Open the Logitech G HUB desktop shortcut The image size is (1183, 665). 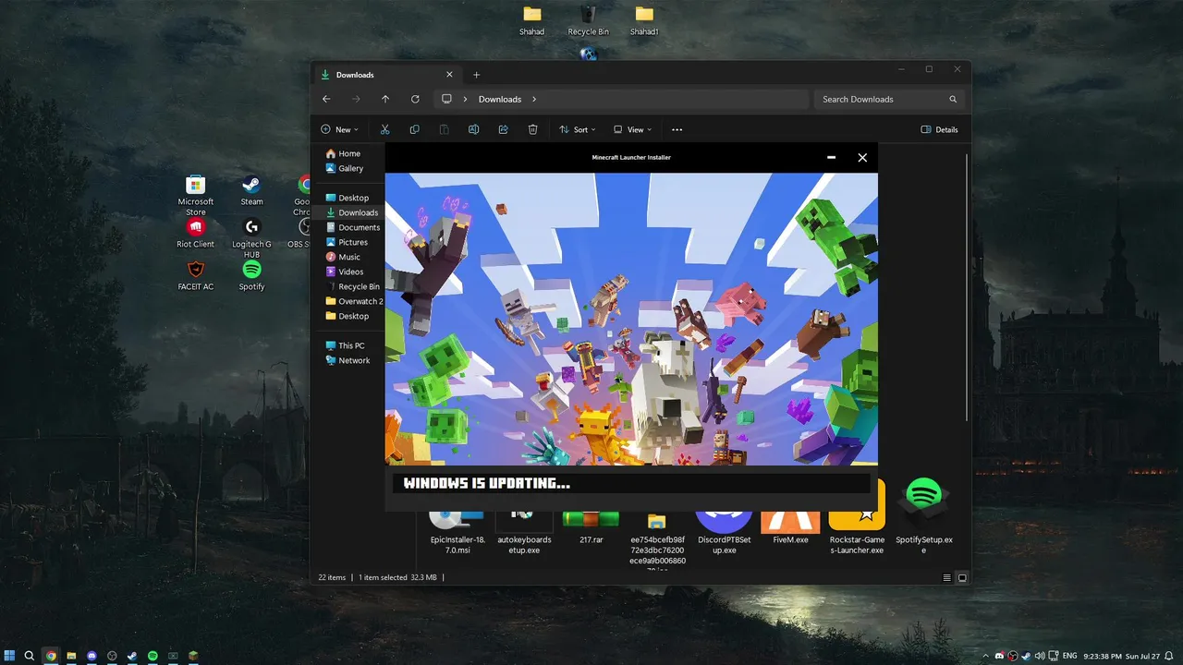click(x=251, y=237)
